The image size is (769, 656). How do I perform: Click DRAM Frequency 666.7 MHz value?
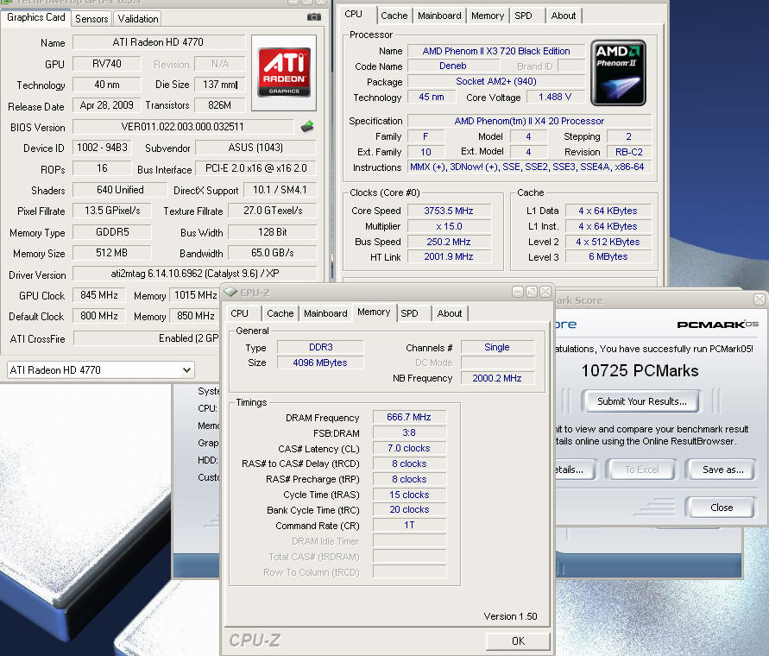coord(409,417)
